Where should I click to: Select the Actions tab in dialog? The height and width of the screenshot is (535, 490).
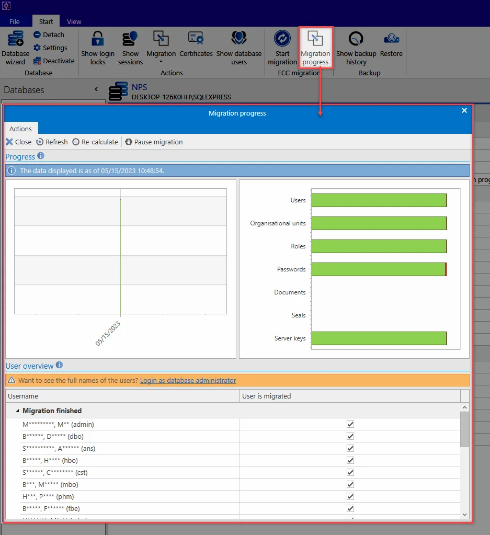point(20,129)
